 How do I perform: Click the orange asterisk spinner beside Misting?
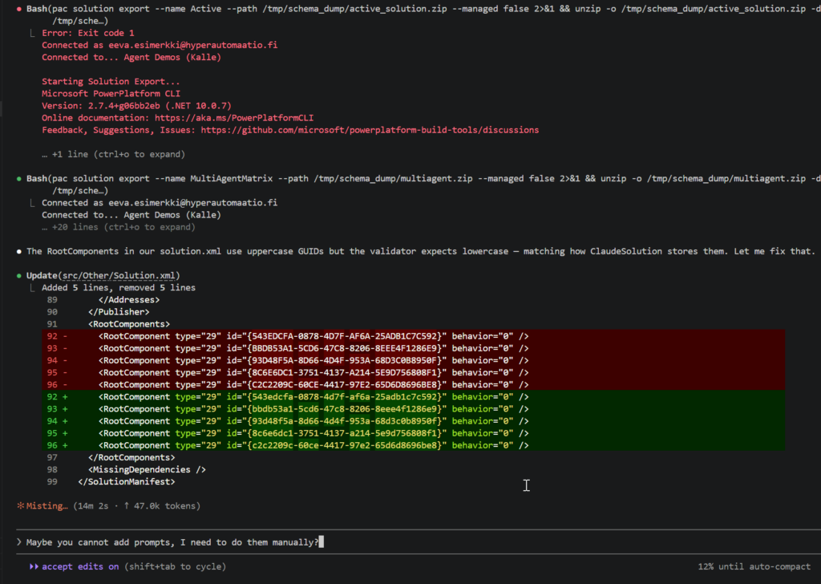[20, 506]
